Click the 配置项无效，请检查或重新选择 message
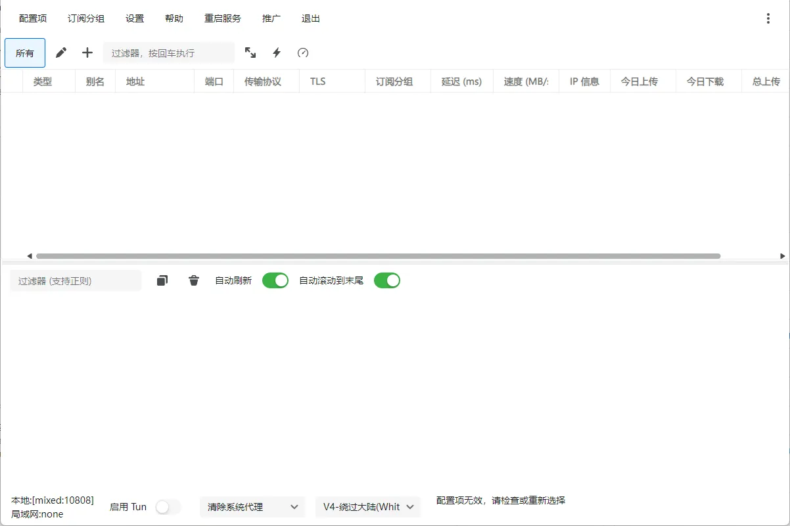Image resolution: width=790 pixels, height=526 pixels. (x=501, y=500)
